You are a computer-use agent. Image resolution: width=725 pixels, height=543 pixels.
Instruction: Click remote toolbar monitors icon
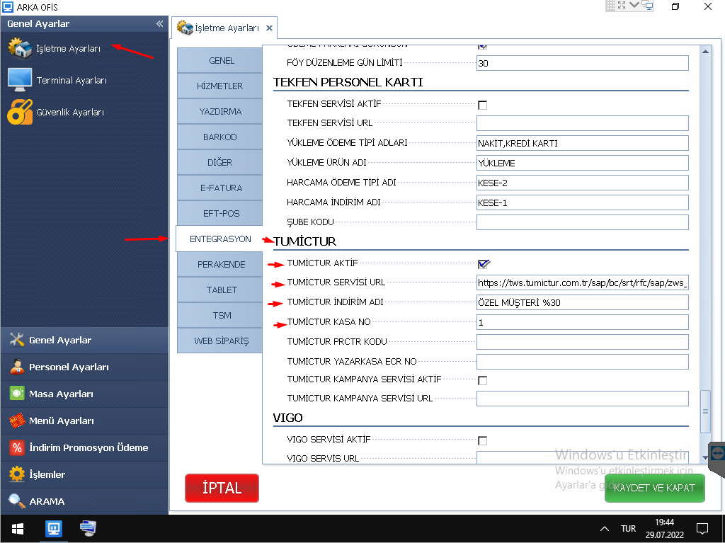(647, 5)
